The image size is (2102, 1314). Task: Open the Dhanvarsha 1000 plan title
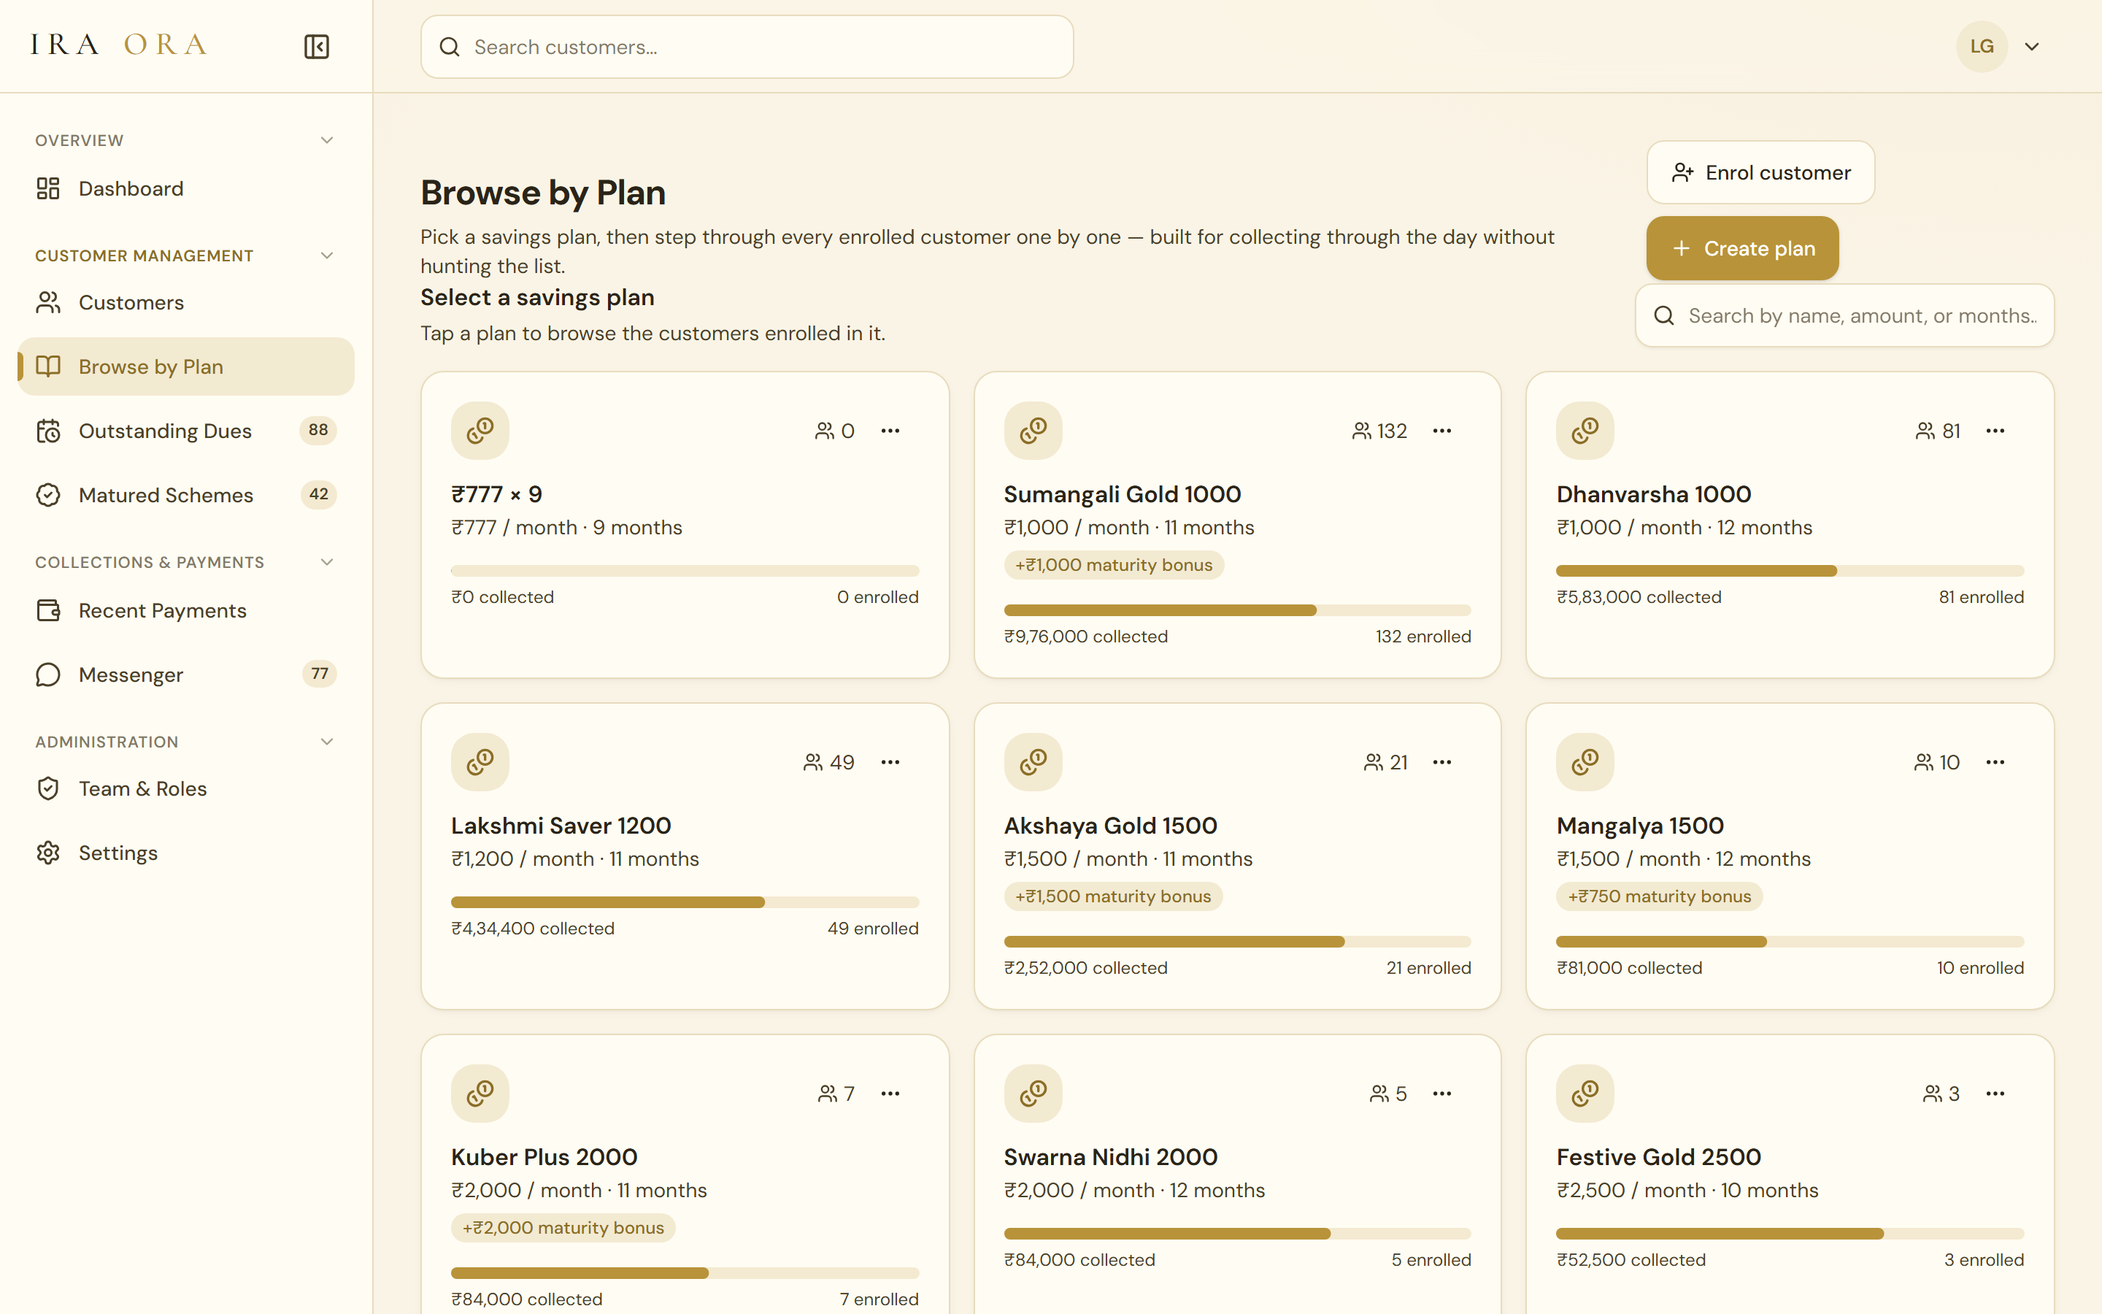[1654, 494]
